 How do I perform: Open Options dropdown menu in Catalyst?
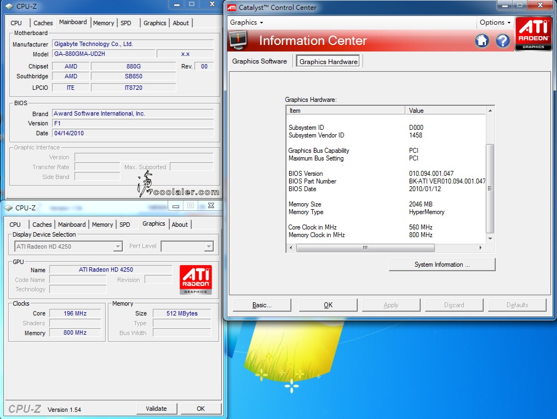tap(495, 22)
